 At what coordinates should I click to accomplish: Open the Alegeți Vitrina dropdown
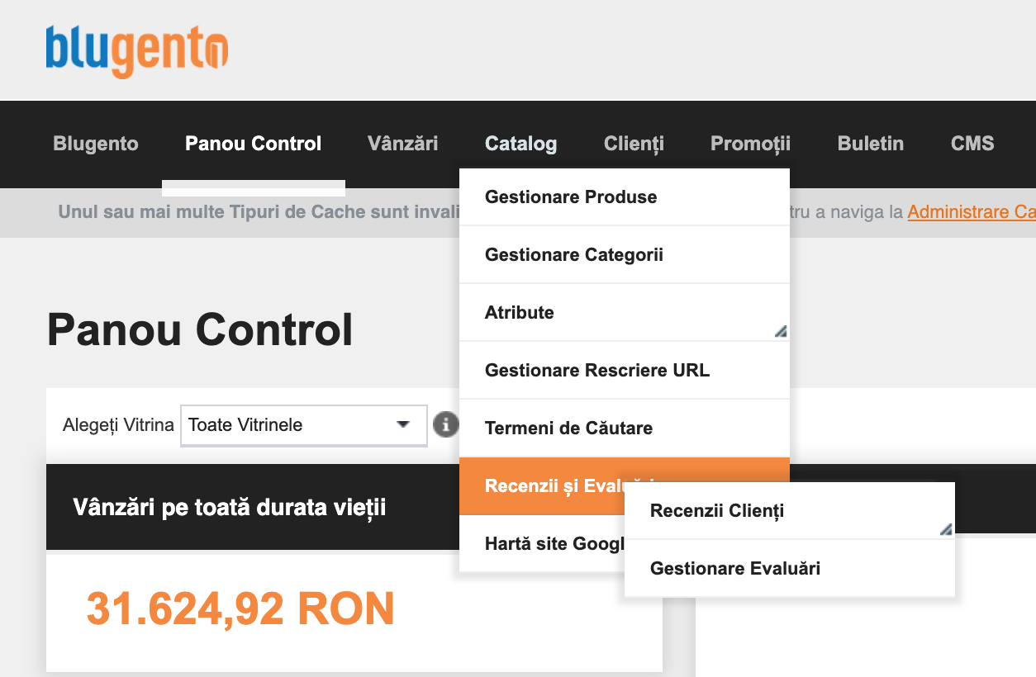(304, 425)
